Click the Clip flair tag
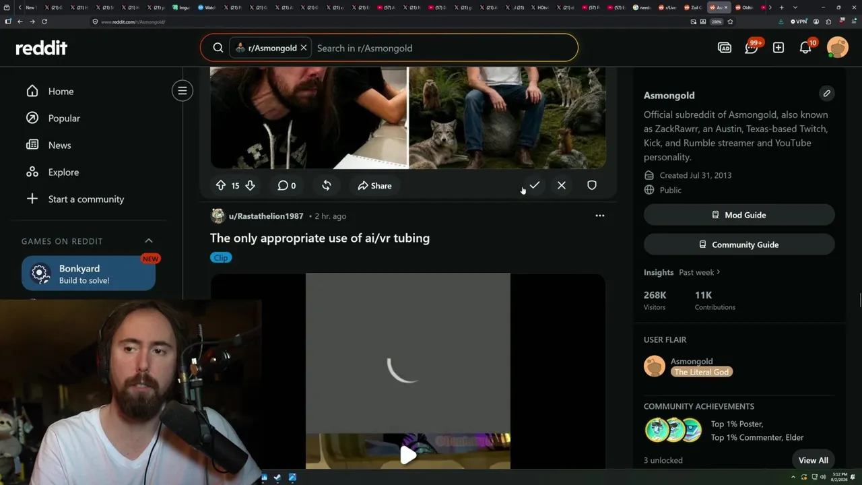Screen dimensions: 862x485 click(x=221, y=257)
